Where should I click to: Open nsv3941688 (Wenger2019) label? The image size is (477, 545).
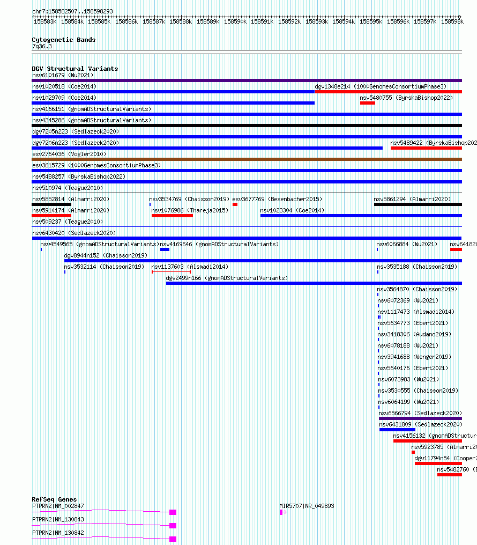pos(414,357)
